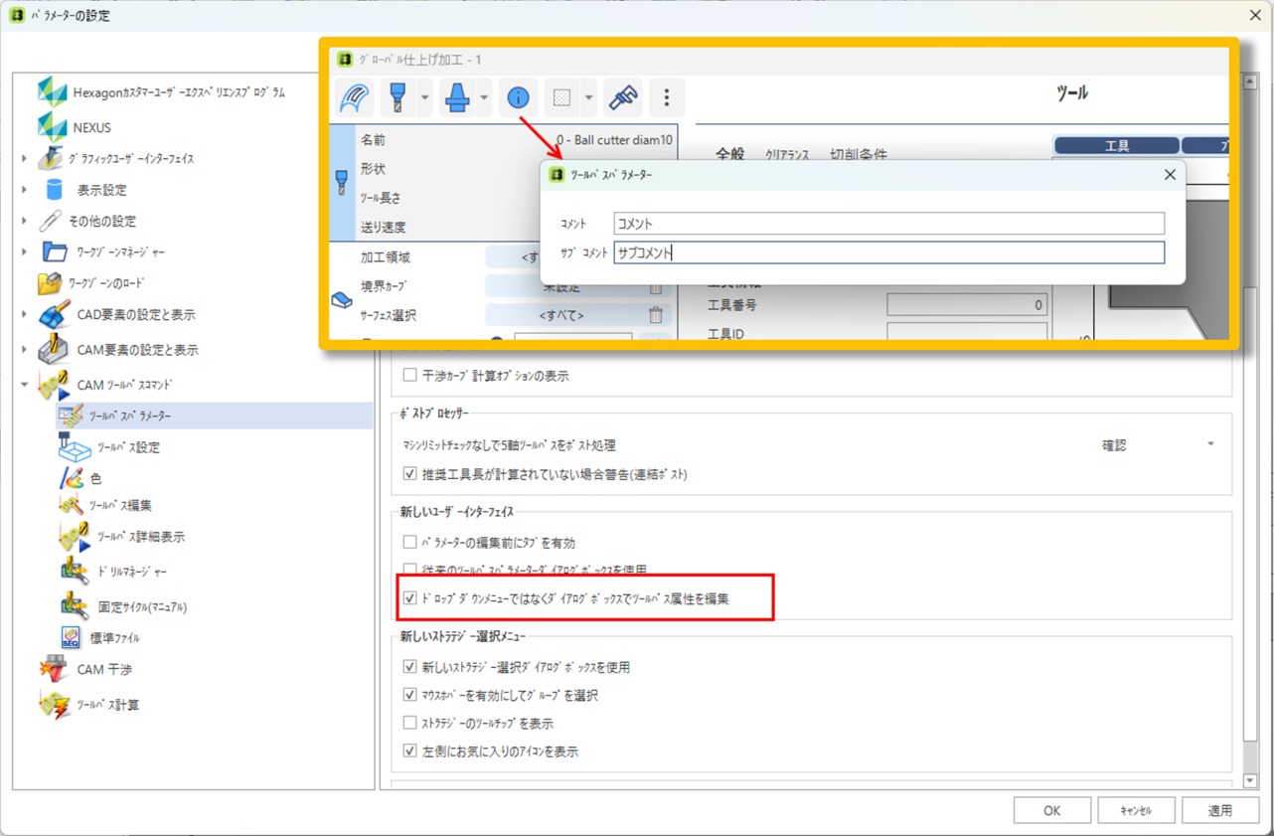The width and height of the screenshot is (1274, 836).
Task: Click the blue info icon in toolbar
Action: tap(518, 97)
